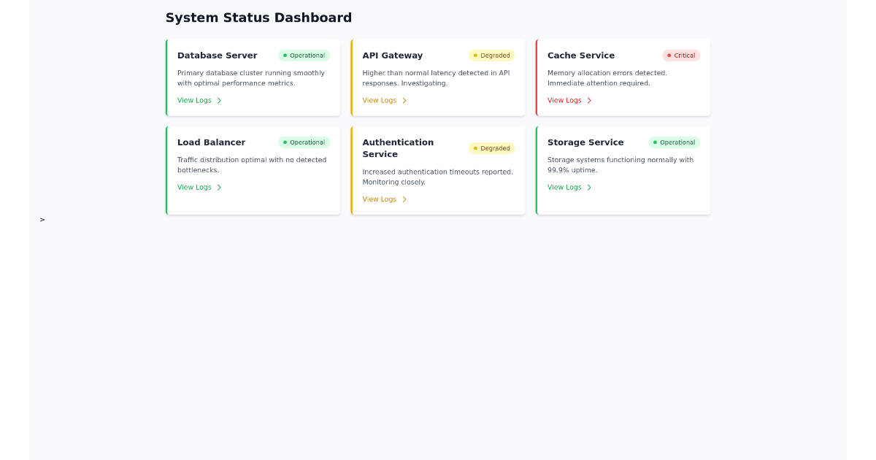Viewport: 876px width, 460px height.
Task: Open View Logs for Authentication Service
Action: (x=380, y=199)
